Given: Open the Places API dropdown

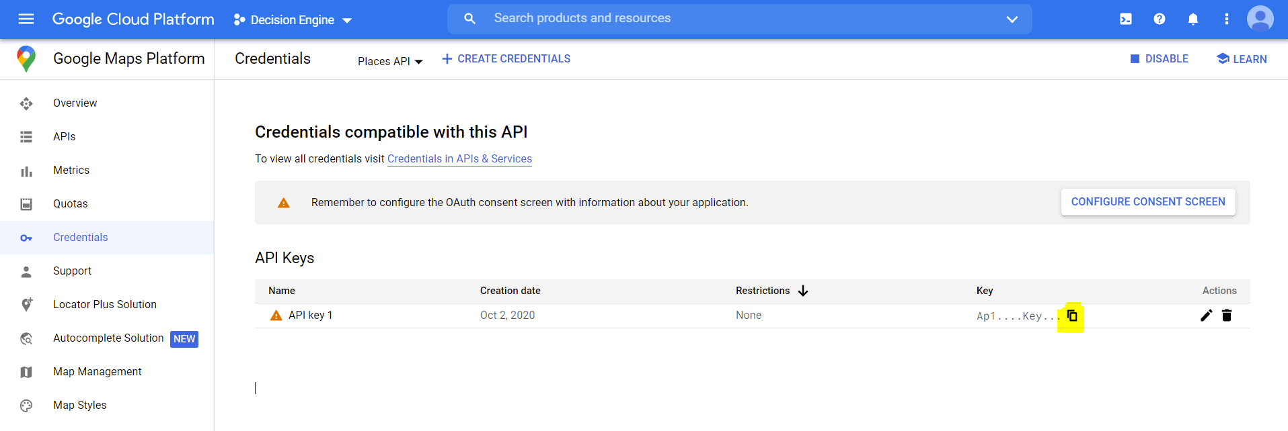Looking at the screenshot, I should [x=390, y=61].
